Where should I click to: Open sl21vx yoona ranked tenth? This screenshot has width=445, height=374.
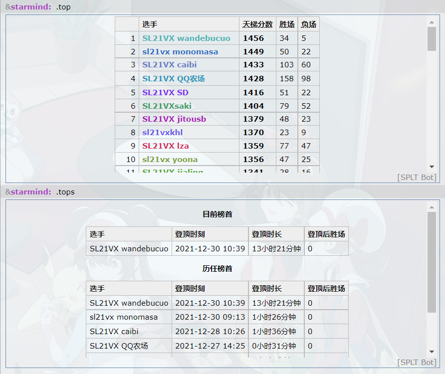click(170, 160)
